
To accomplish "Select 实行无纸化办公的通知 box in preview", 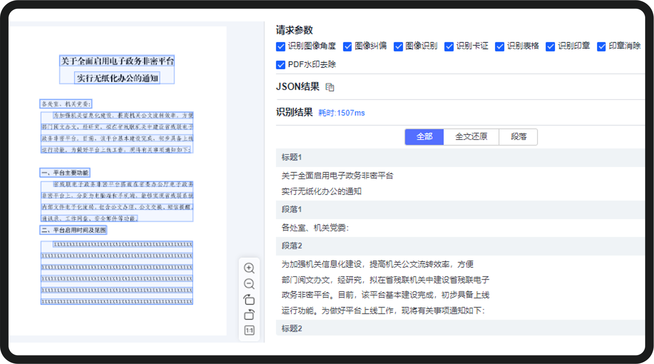I will coord(117,78).
